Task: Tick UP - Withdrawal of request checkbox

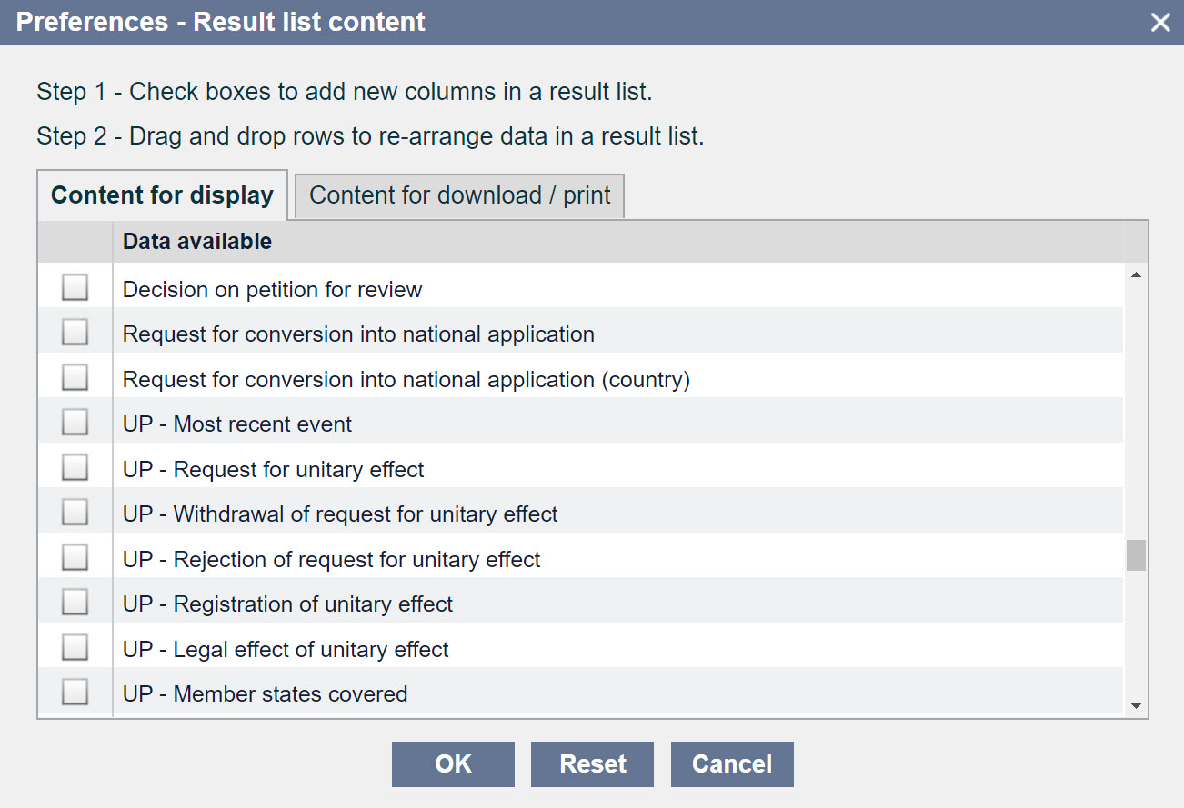Action: 75,514
